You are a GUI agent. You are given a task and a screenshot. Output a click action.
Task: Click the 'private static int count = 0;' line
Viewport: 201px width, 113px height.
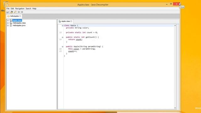click(x=82, y=33)
